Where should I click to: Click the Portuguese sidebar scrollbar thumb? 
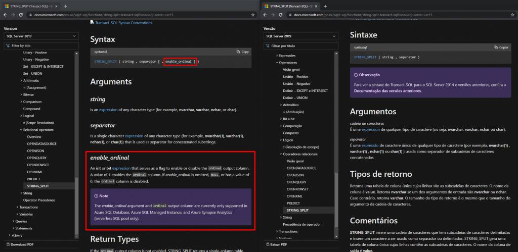coord(336,199)
